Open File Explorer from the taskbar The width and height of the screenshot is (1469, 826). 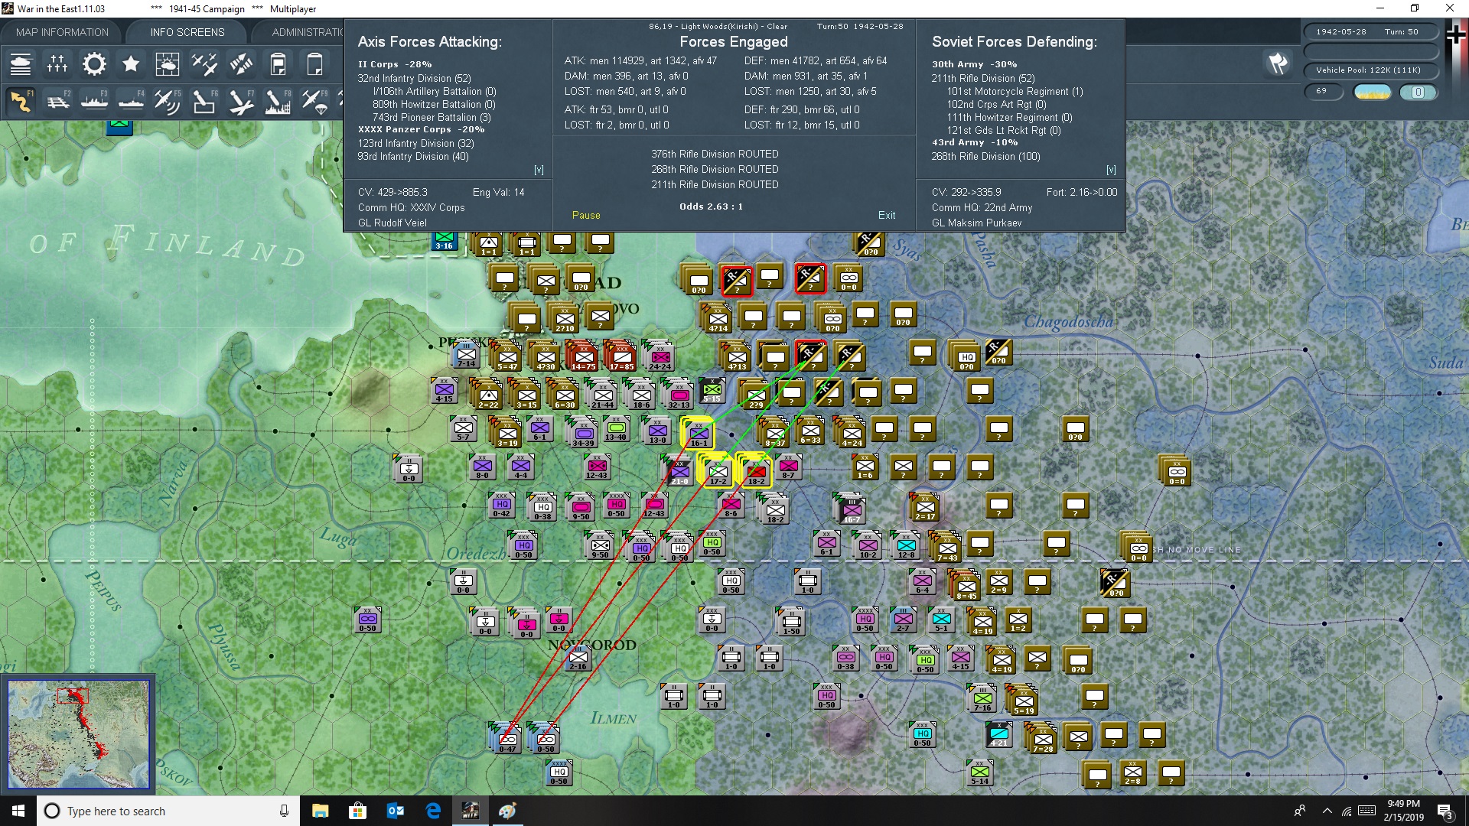pos(320,811)
